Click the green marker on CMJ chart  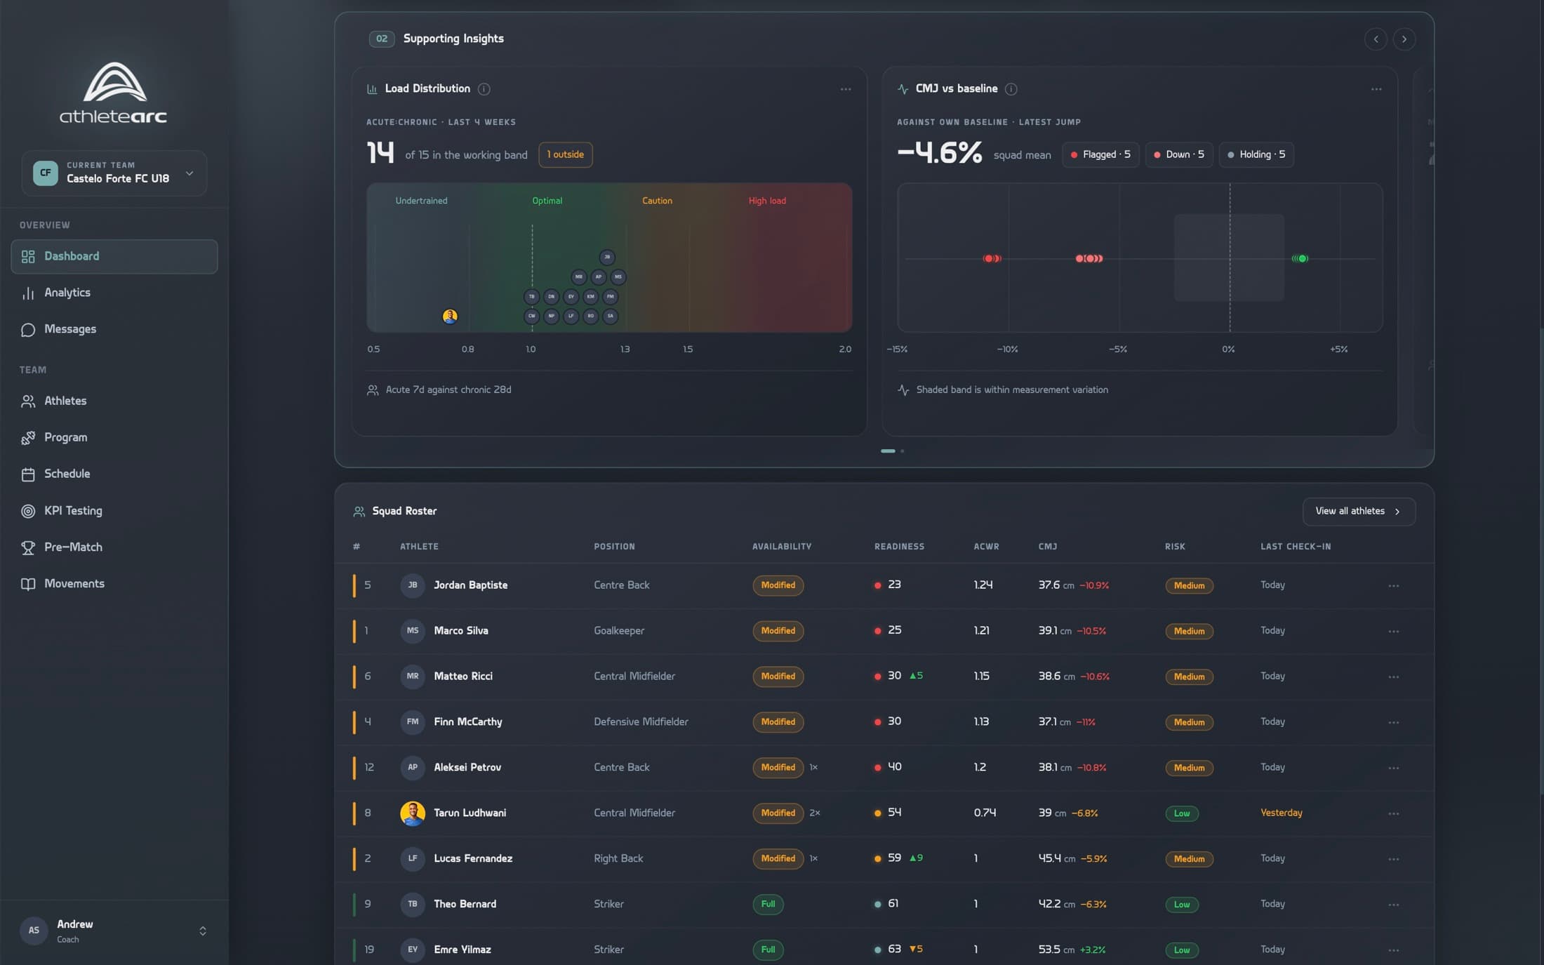[x=1301, y=259]
